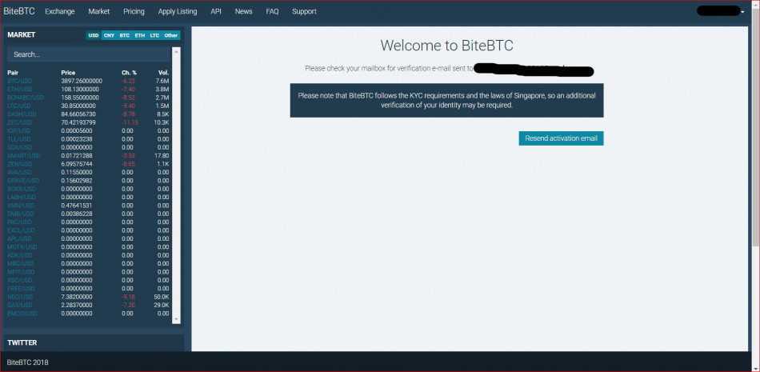Open the BCHABC/USD pair
Screen dimensions: 760x372
pyautogui.click(x=26, y=98)
